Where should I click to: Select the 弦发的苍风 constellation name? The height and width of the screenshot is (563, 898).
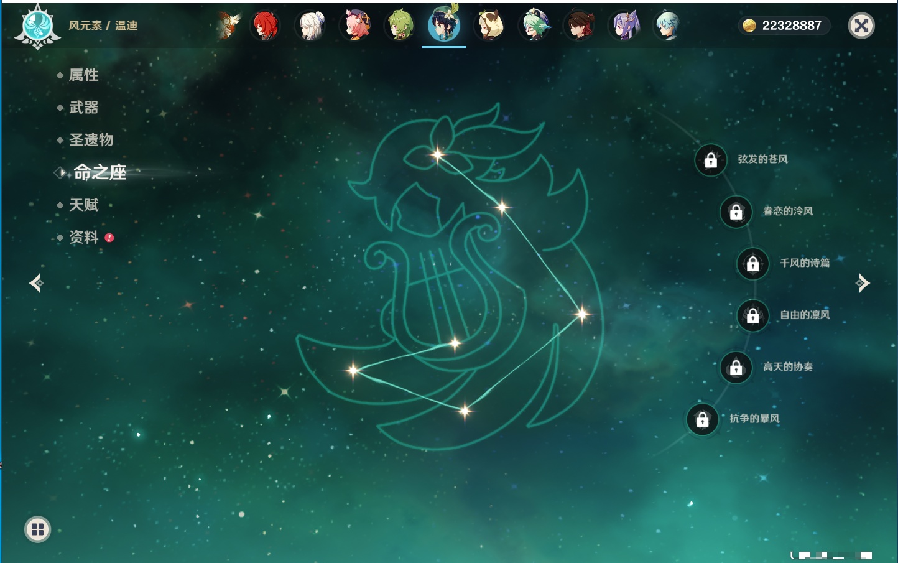(763, 159)
